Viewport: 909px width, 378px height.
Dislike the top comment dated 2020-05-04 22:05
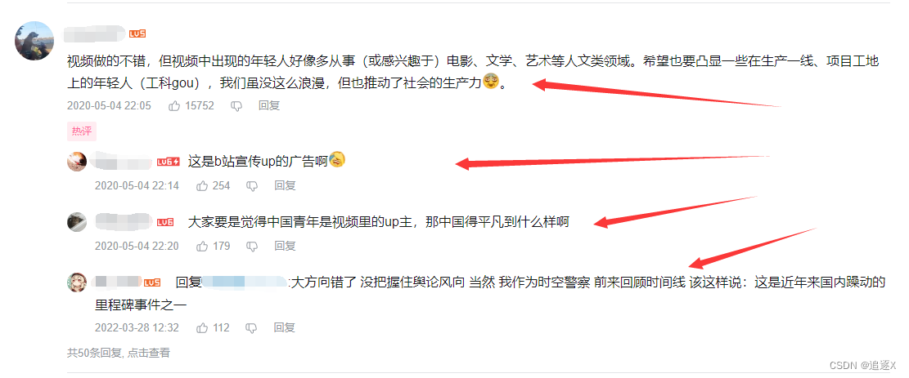236,106
